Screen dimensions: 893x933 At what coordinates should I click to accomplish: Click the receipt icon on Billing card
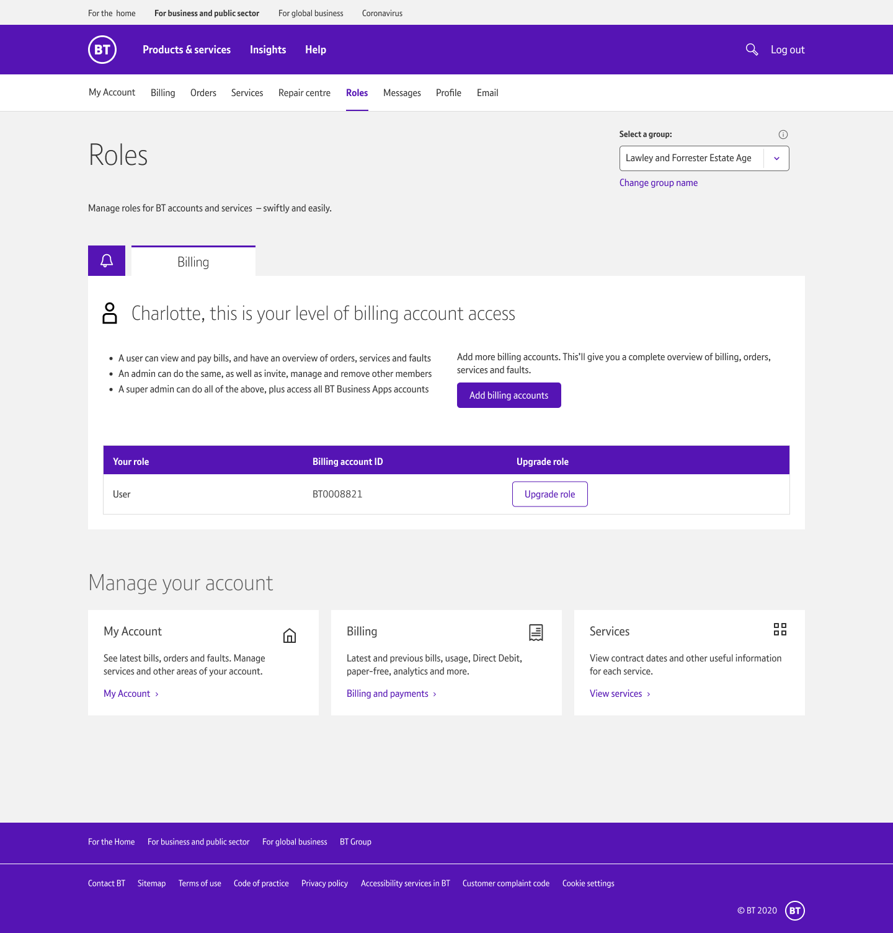pyautogui.click(x=536, y=632)
